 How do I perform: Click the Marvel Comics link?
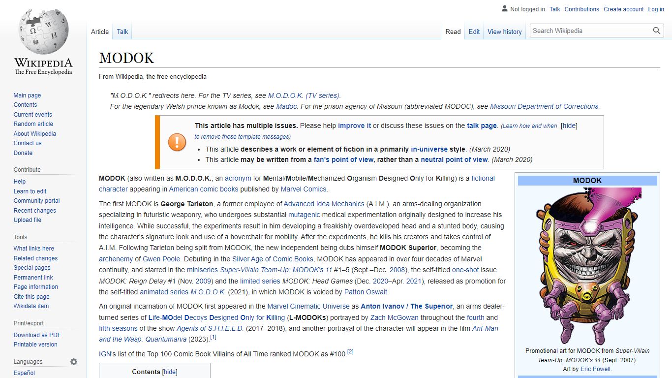click(303, 189)
